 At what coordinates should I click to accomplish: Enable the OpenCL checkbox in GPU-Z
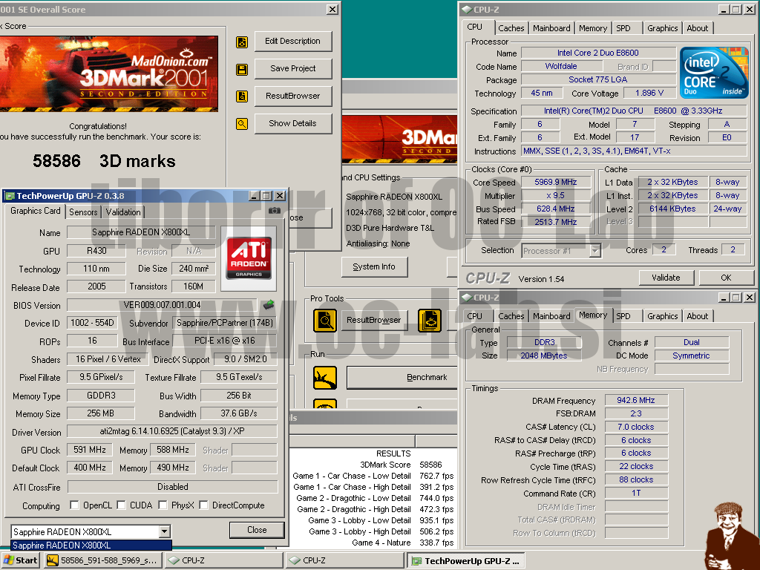[x=74, y=505]
